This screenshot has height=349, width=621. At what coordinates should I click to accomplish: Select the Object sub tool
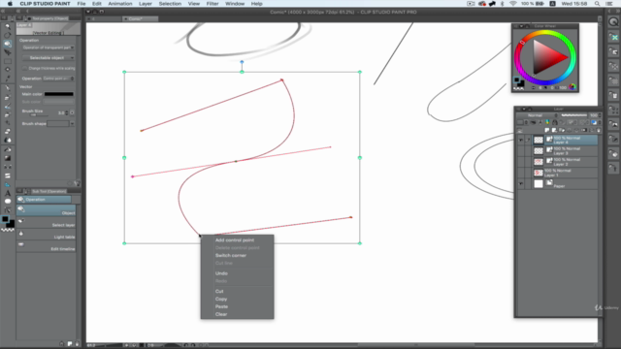[x=46, y=210]
